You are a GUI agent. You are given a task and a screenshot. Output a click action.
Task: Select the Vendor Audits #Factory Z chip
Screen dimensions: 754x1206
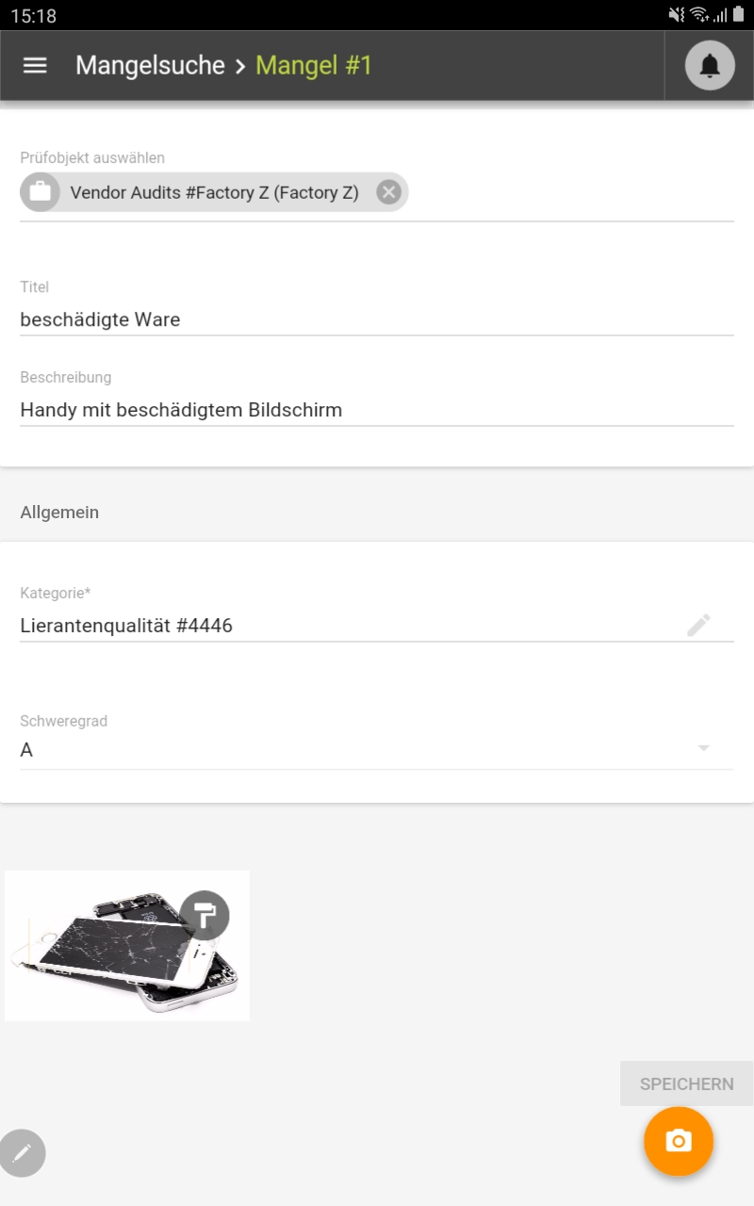click(214, 192)
